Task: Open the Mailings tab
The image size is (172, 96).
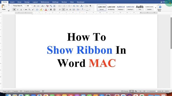Action: 55,2
